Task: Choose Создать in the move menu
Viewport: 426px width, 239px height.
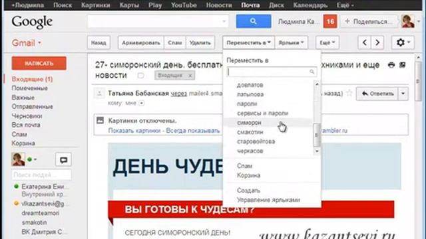Action: coord(248,191)
